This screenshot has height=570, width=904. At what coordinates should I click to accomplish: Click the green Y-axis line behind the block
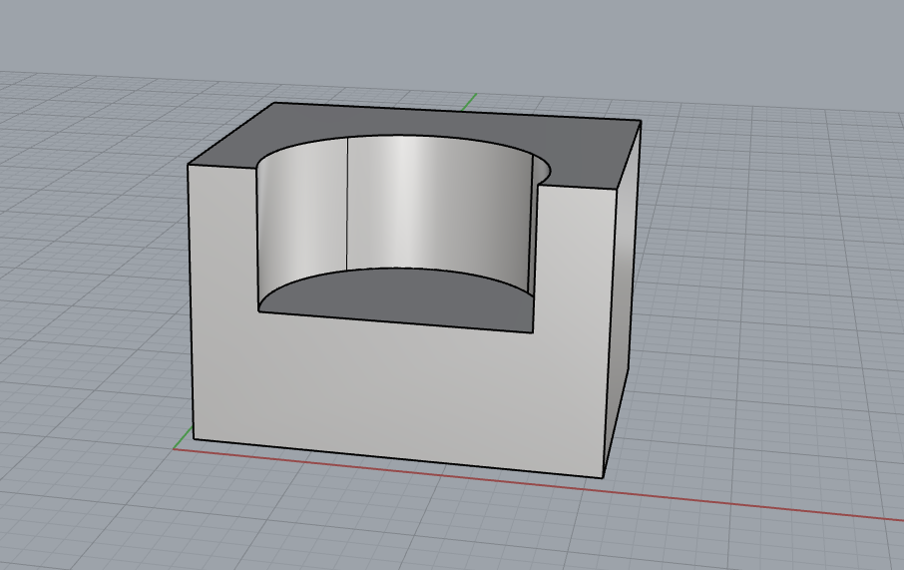point(470,100)
